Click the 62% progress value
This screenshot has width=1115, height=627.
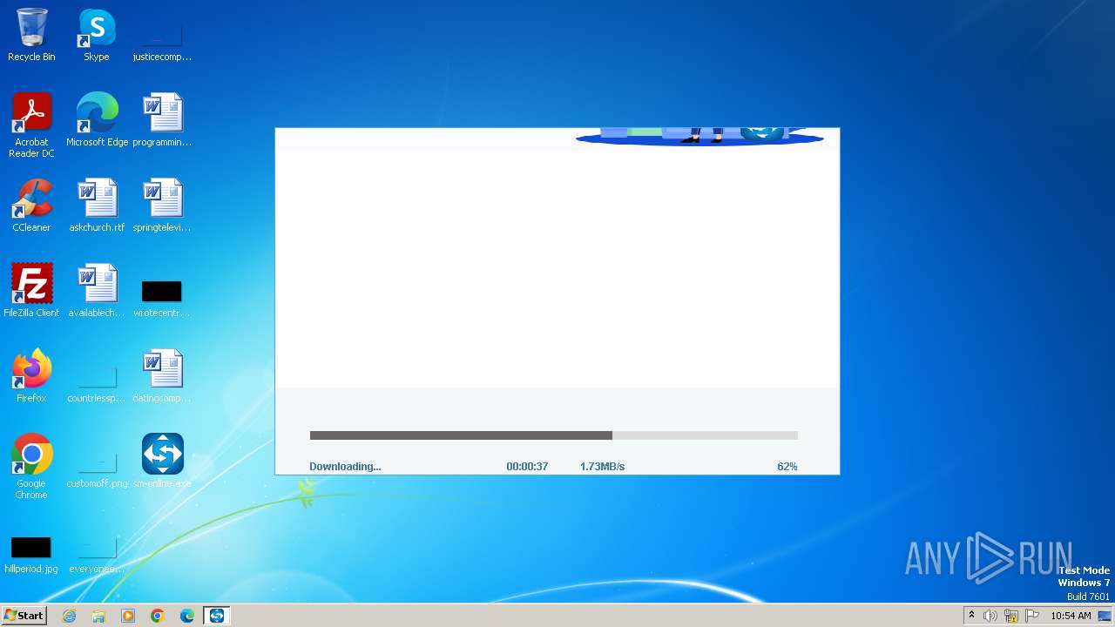tap(787, 467)
